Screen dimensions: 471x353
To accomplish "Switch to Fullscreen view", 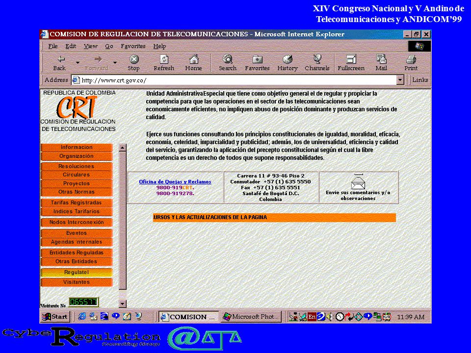I will [351, 63].
